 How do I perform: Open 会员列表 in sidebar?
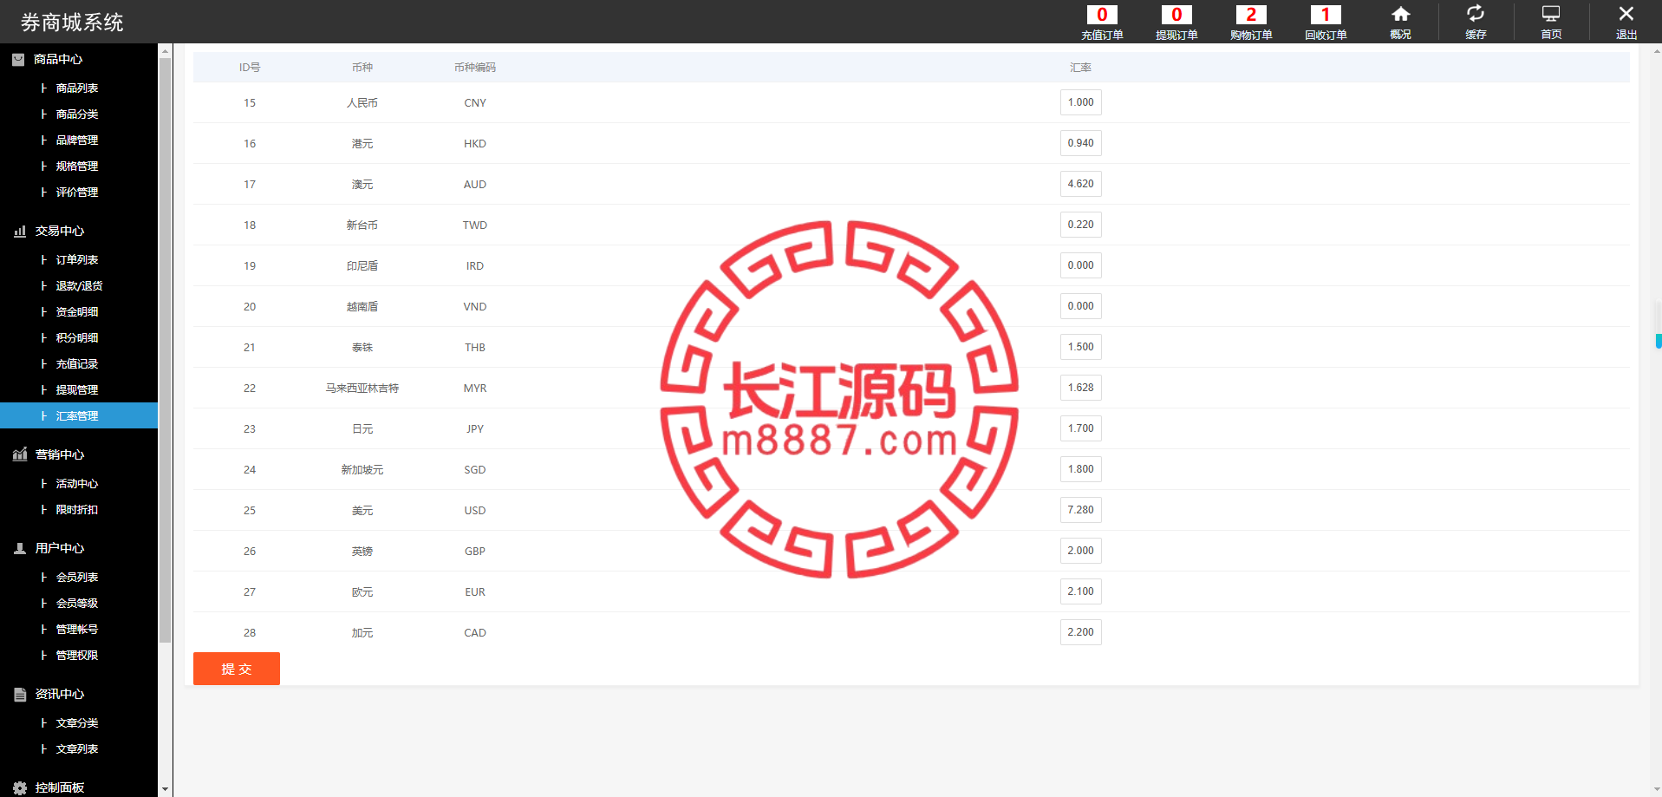(x=77, y=578)
